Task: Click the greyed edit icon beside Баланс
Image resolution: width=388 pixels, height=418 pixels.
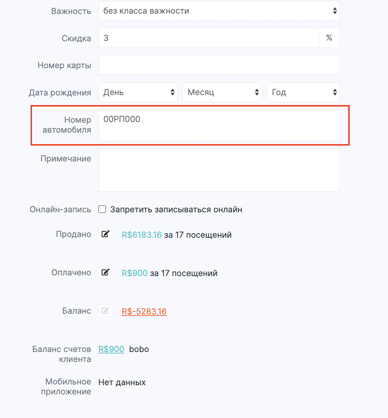Action: tap(105, 311)
